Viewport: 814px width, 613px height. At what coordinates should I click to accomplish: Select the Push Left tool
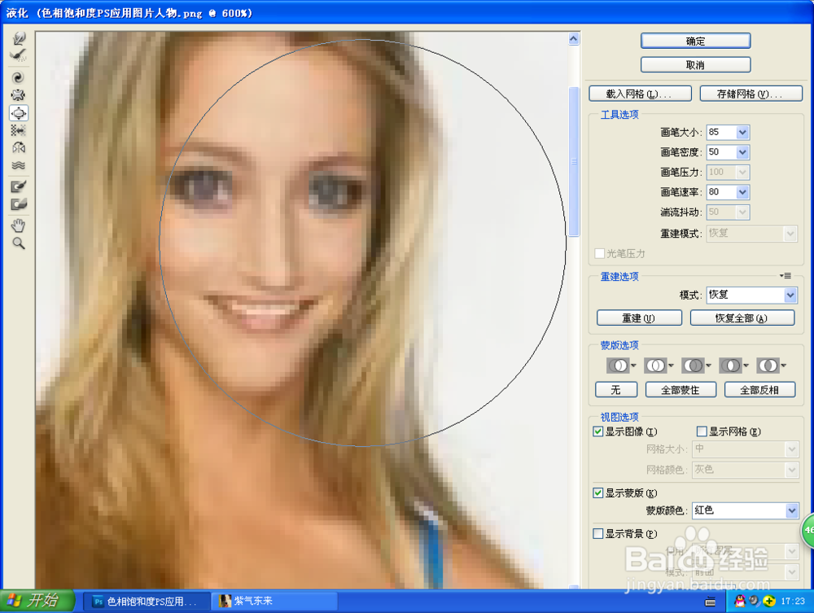click(x=19, y=130)
